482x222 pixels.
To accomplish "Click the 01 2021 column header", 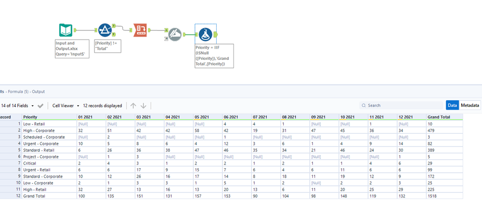I will tap(91, 117).
